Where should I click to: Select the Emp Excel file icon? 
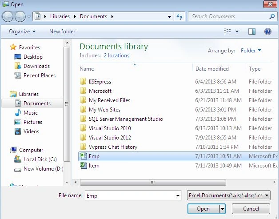coord(83,156)
